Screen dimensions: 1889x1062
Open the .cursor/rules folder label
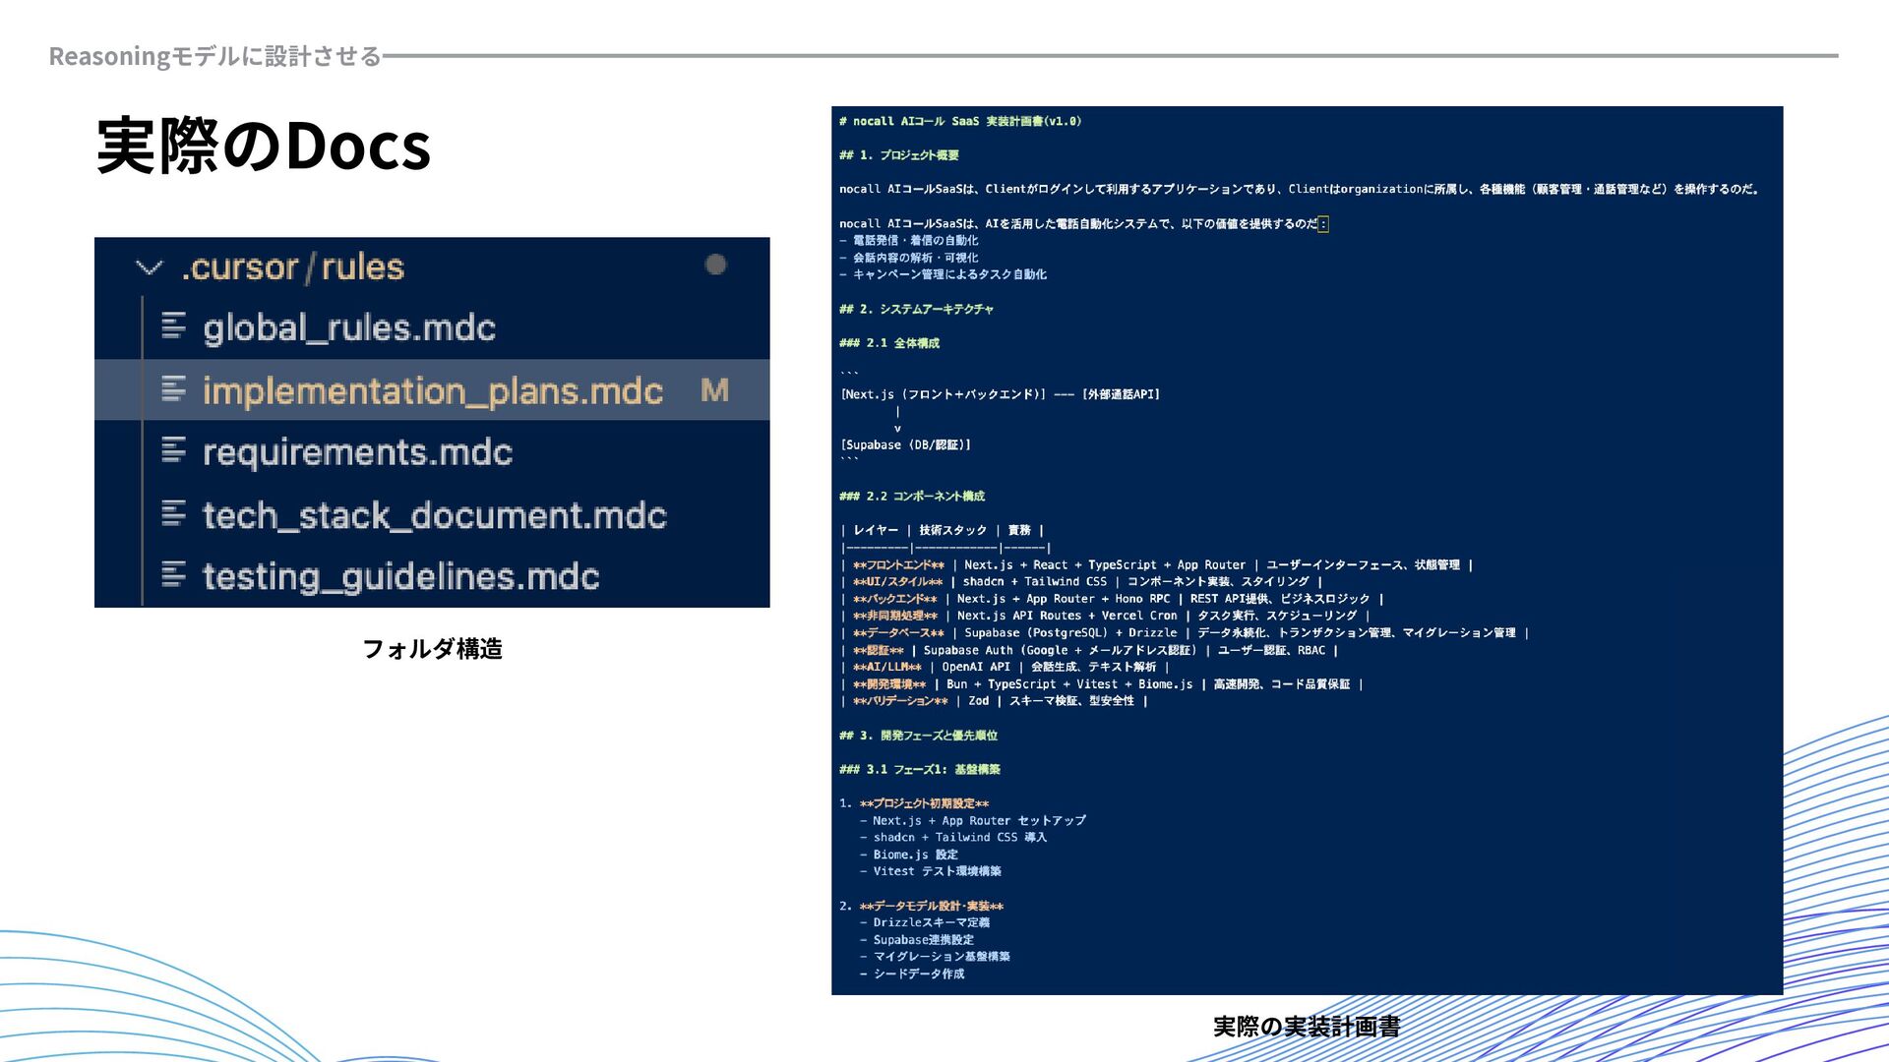click(x=293, y=267)
